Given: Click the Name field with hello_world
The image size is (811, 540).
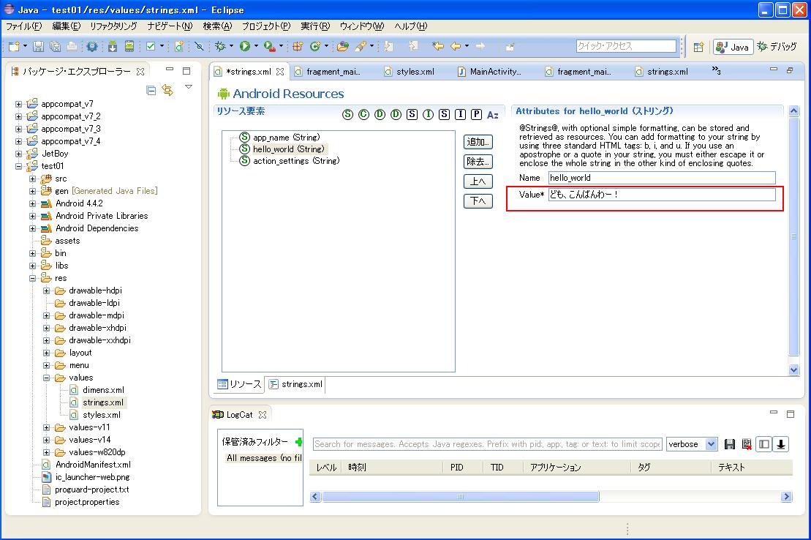Looking at the screenshot, I should (x=662, y=178).
